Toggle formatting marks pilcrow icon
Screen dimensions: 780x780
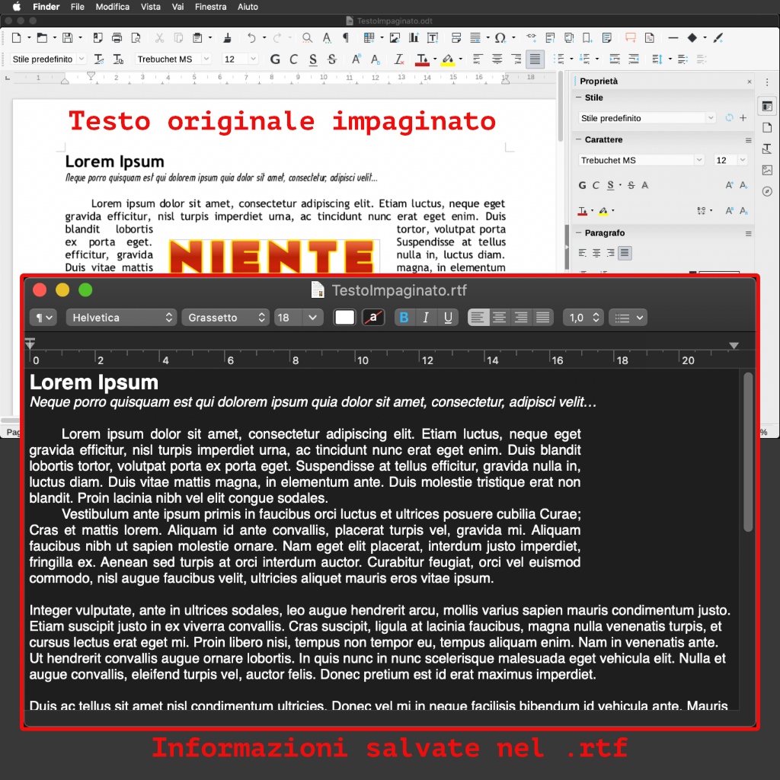[346, 37]
